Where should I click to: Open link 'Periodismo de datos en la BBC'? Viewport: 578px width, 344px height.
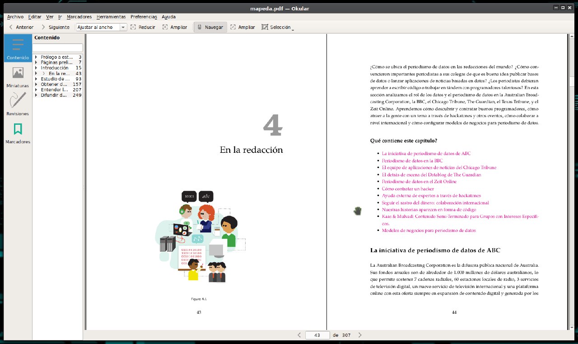[412, 160]
